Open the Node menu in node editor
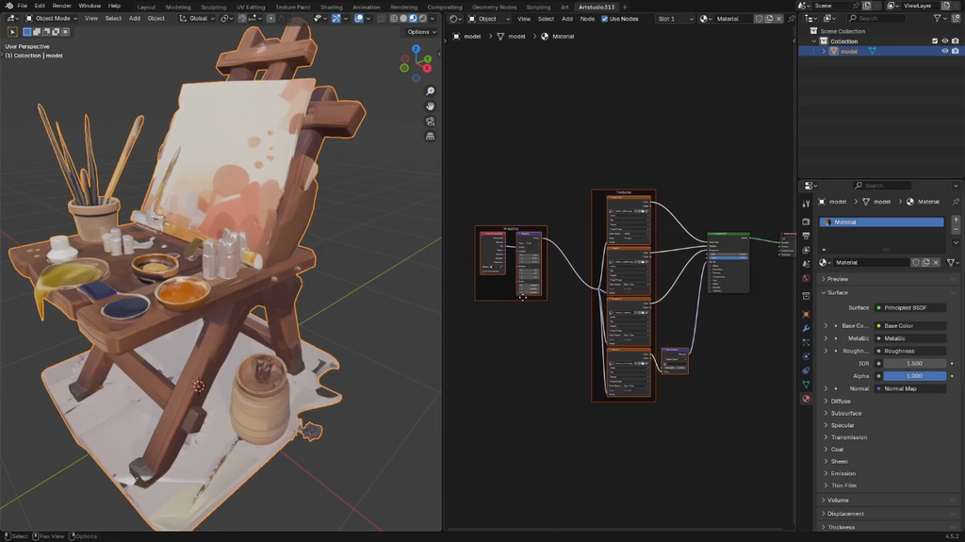This screenshot has width=965, height=542. click(587, 19)
